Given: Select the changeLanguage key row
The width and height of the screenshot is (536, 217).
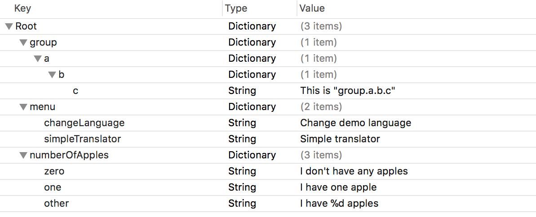Looking at the screenshot, I should click(84, 123).
